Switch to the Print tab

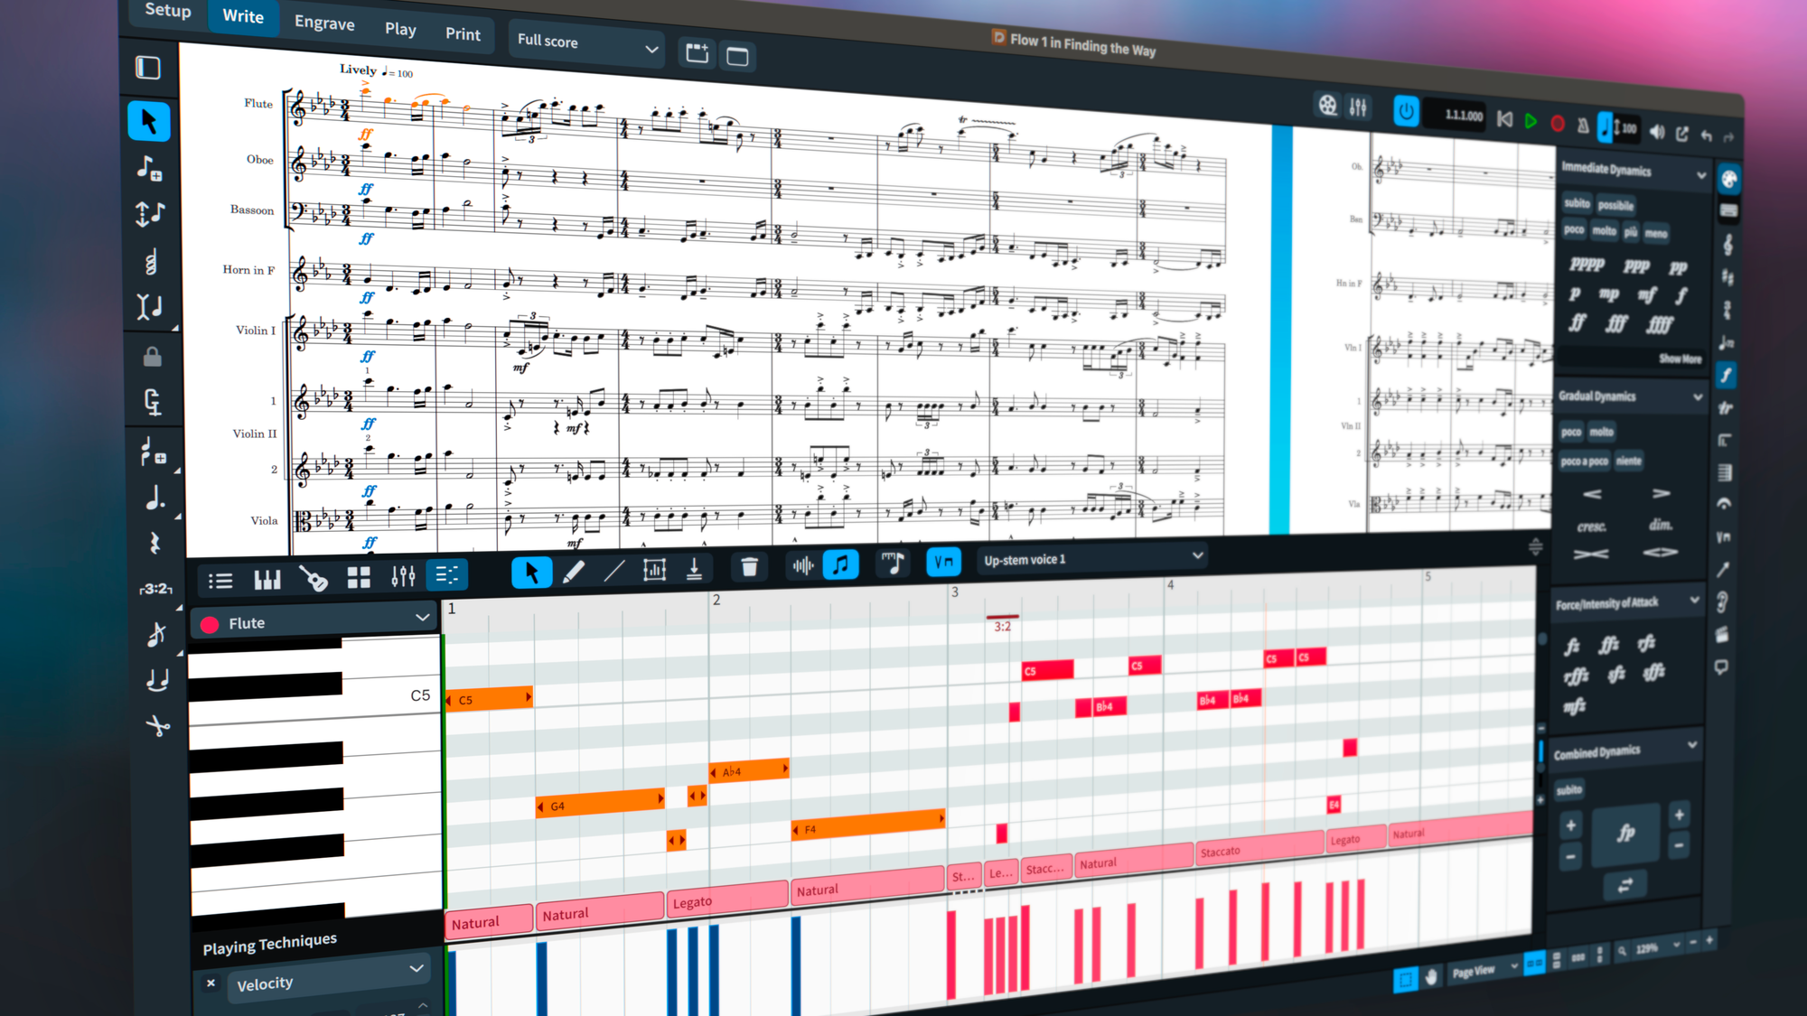pyautogui.click(x=463, y=34)
